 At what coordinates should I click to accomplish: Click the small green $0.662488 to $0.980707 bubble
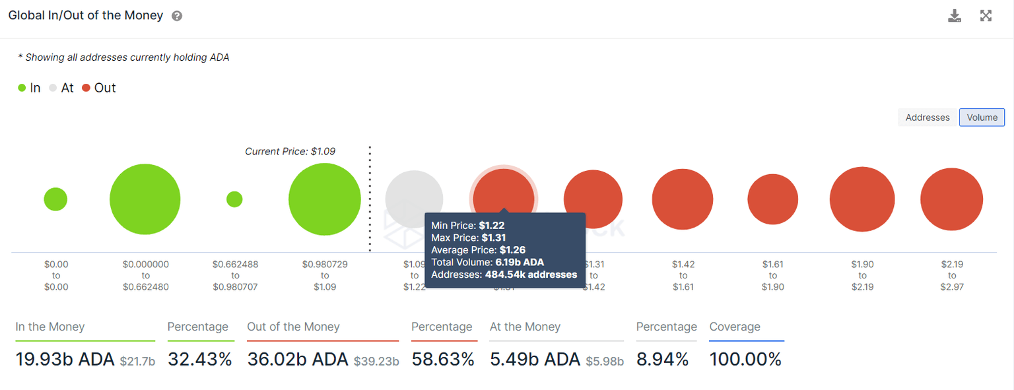(x=234, y=199)
